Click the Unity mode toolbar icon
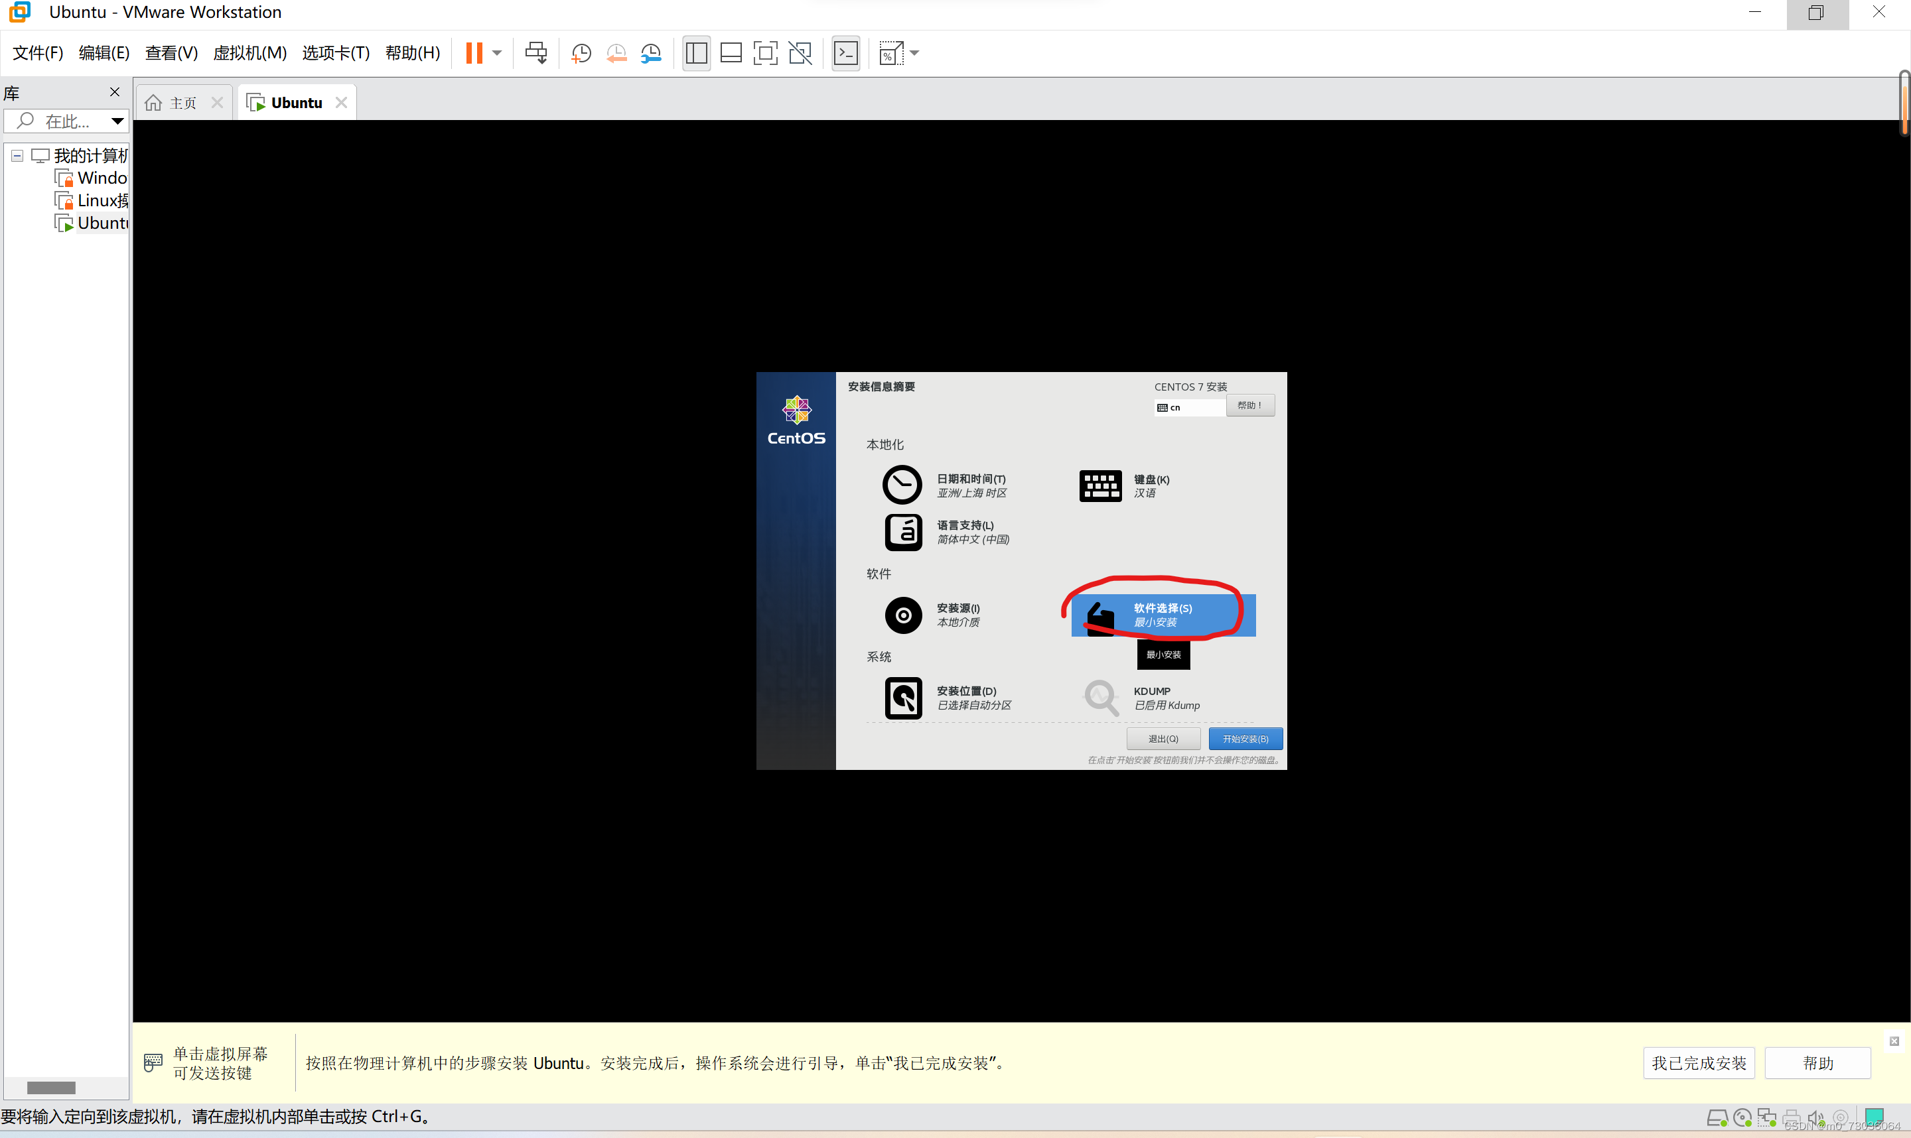The width and height of the screenshot is (1911, 1138). (x=800, y=53)
